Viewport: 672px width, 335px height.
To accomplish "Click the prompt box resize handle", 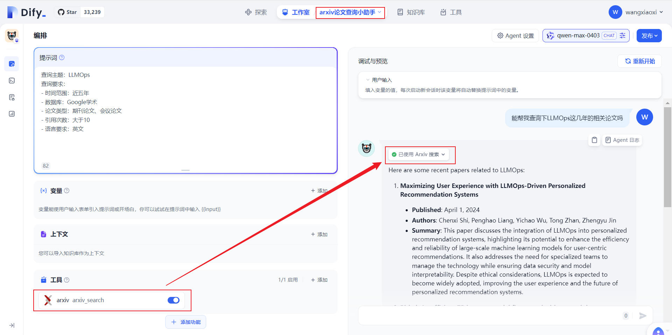I will click(x=185, y=170).
